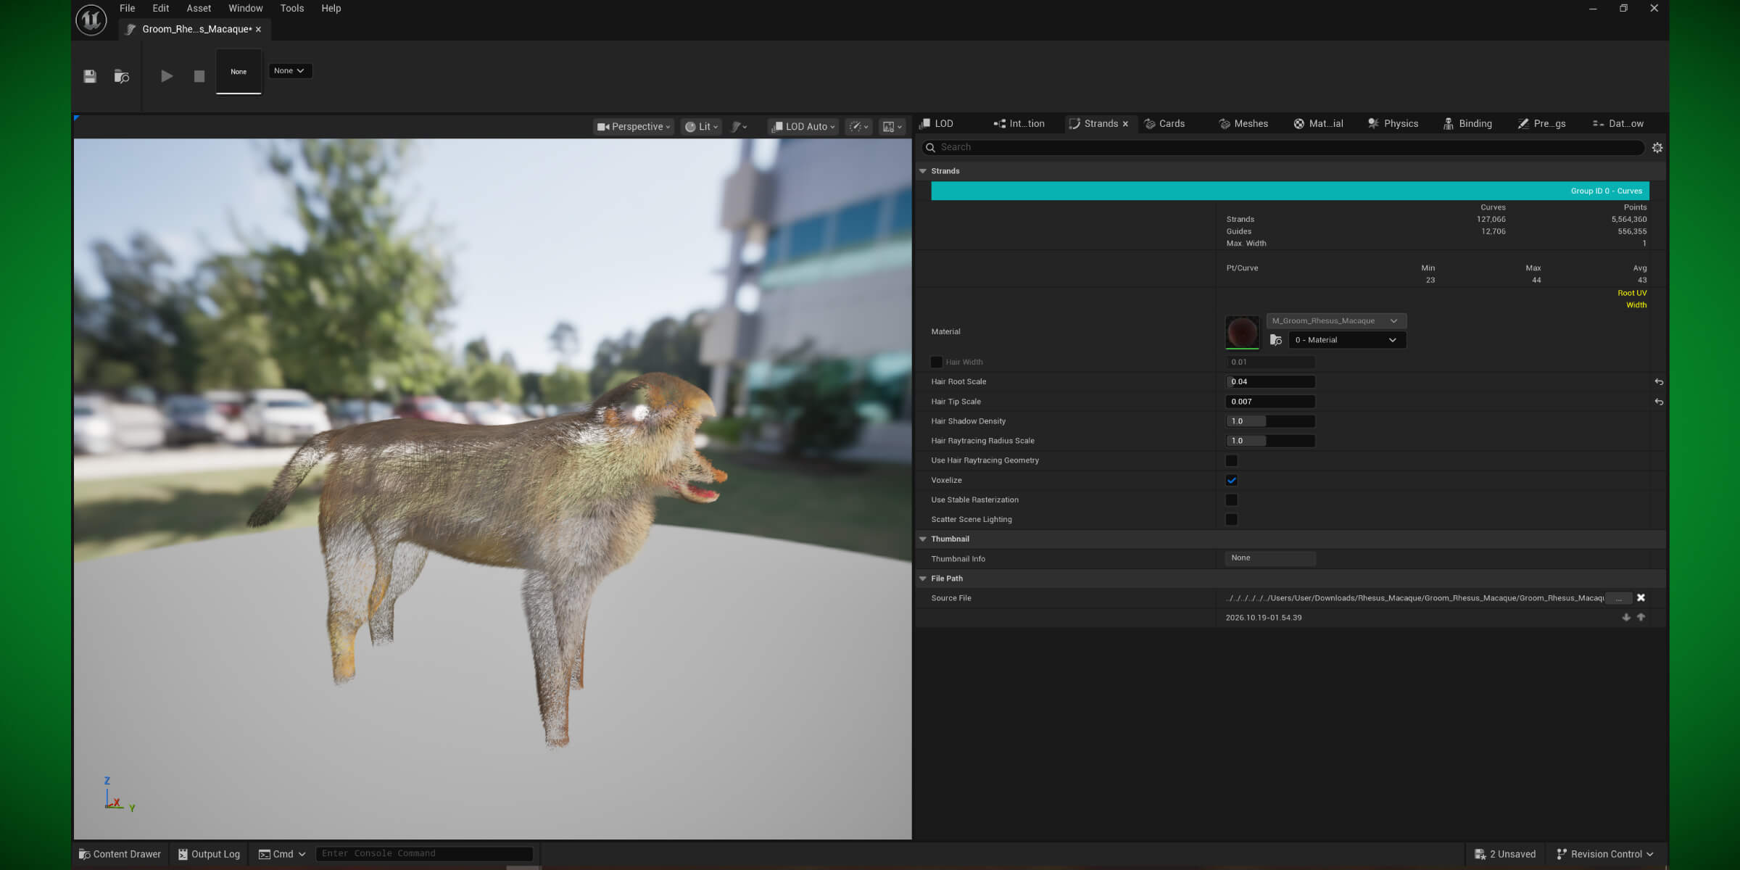Save the groom asset with the save icon
Viewport: 1740px width, 870px height.
(x=90, y=76)
